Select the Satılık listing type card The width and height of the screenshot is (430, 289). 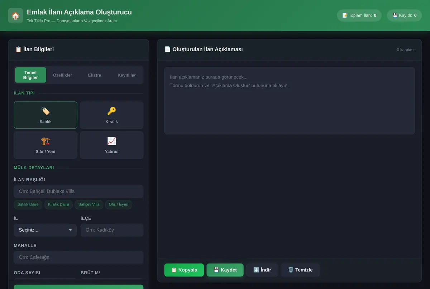coord(46,115)
